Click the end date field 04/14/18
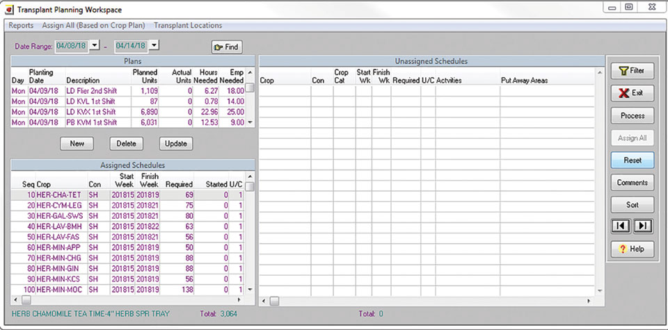This screenshot has width=668, height=330. click(132, 46)
